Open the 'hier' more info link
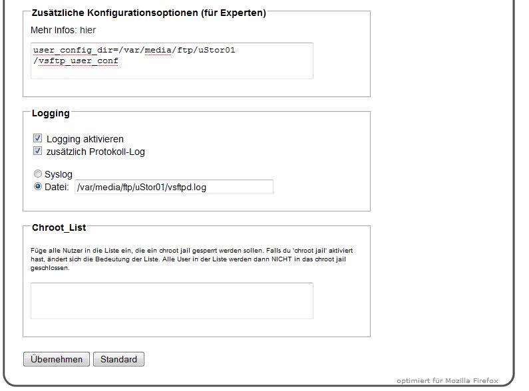Screen dimensions: 529x391 coord(88,31)
